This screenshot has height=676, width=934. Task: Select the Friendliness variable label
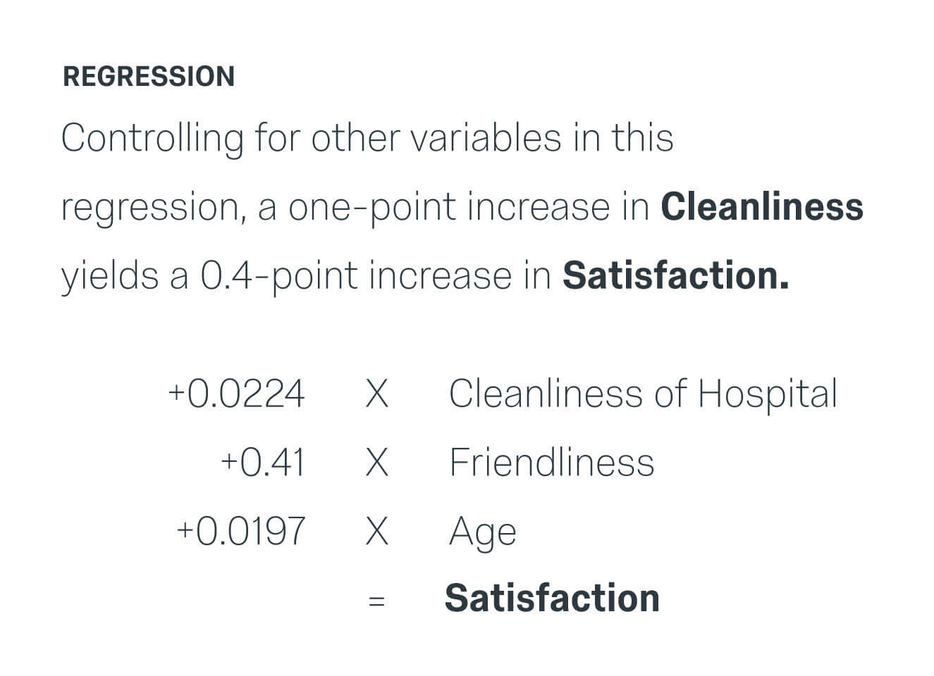(552, 462)
